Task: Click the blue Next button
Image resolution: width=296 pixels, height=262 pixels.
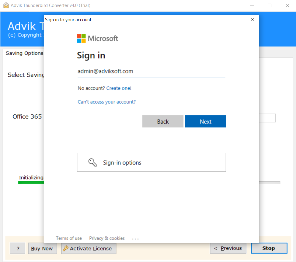Action: pos(205,121)
